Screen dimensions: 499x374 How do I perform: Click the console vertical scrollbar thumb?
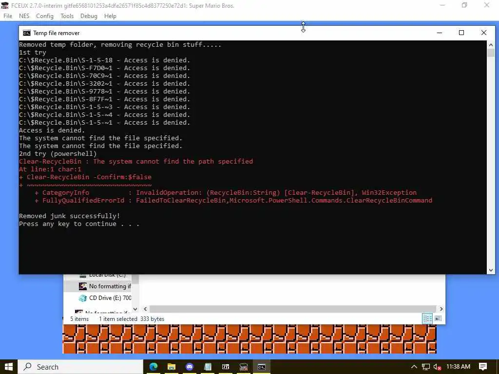point(491,53)
